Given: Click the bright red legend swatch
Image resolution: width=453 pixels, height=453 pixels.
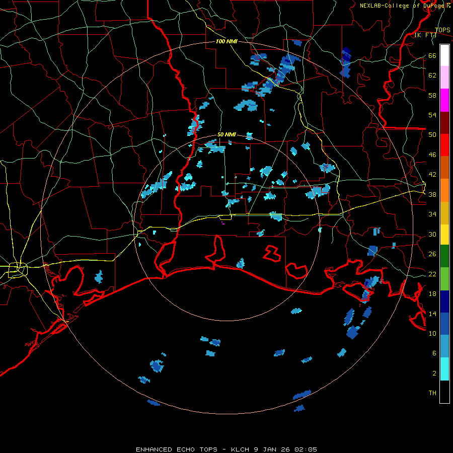Looking at the screenshot, I should coord(444,145).
